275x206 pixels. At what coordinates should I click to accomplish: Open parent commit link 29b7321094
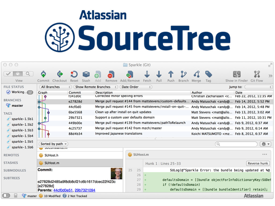coord(85,190)
